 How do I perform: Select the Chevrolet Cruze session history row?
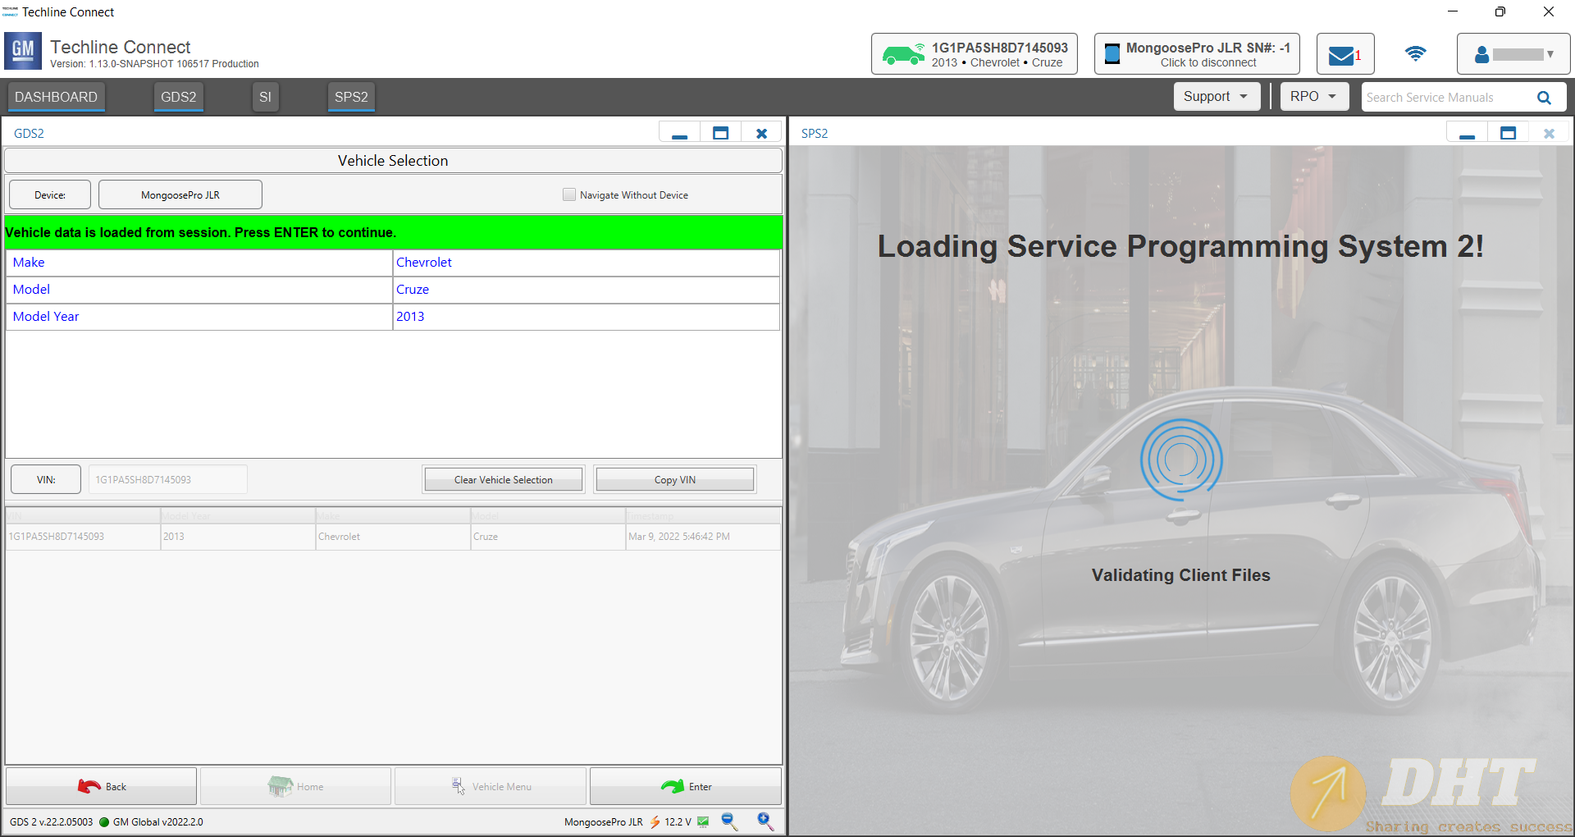tap(392, 537)
